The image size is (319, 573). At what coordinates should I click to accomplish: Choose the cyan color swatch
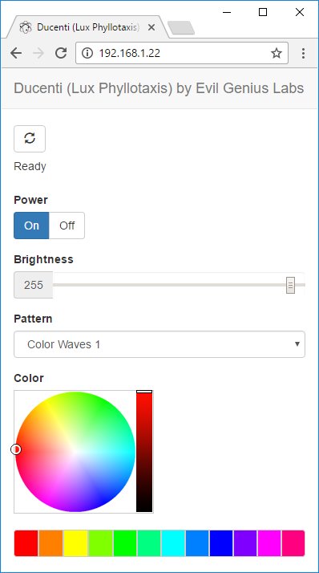click(x=173, y=543)
